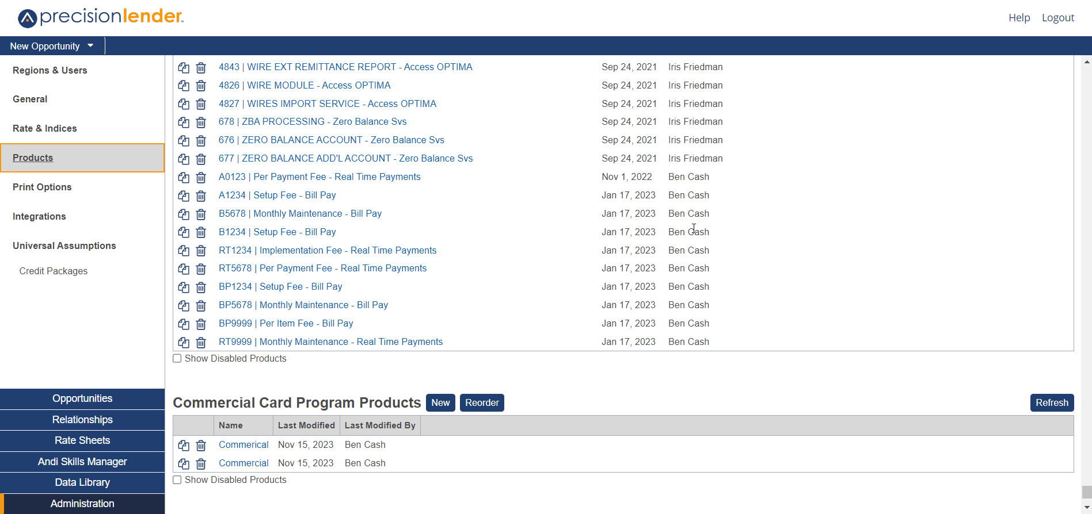Copy the RT1234 Implementation Fee product
This screenshot has width=1092, height=514.
pos(184,251)
